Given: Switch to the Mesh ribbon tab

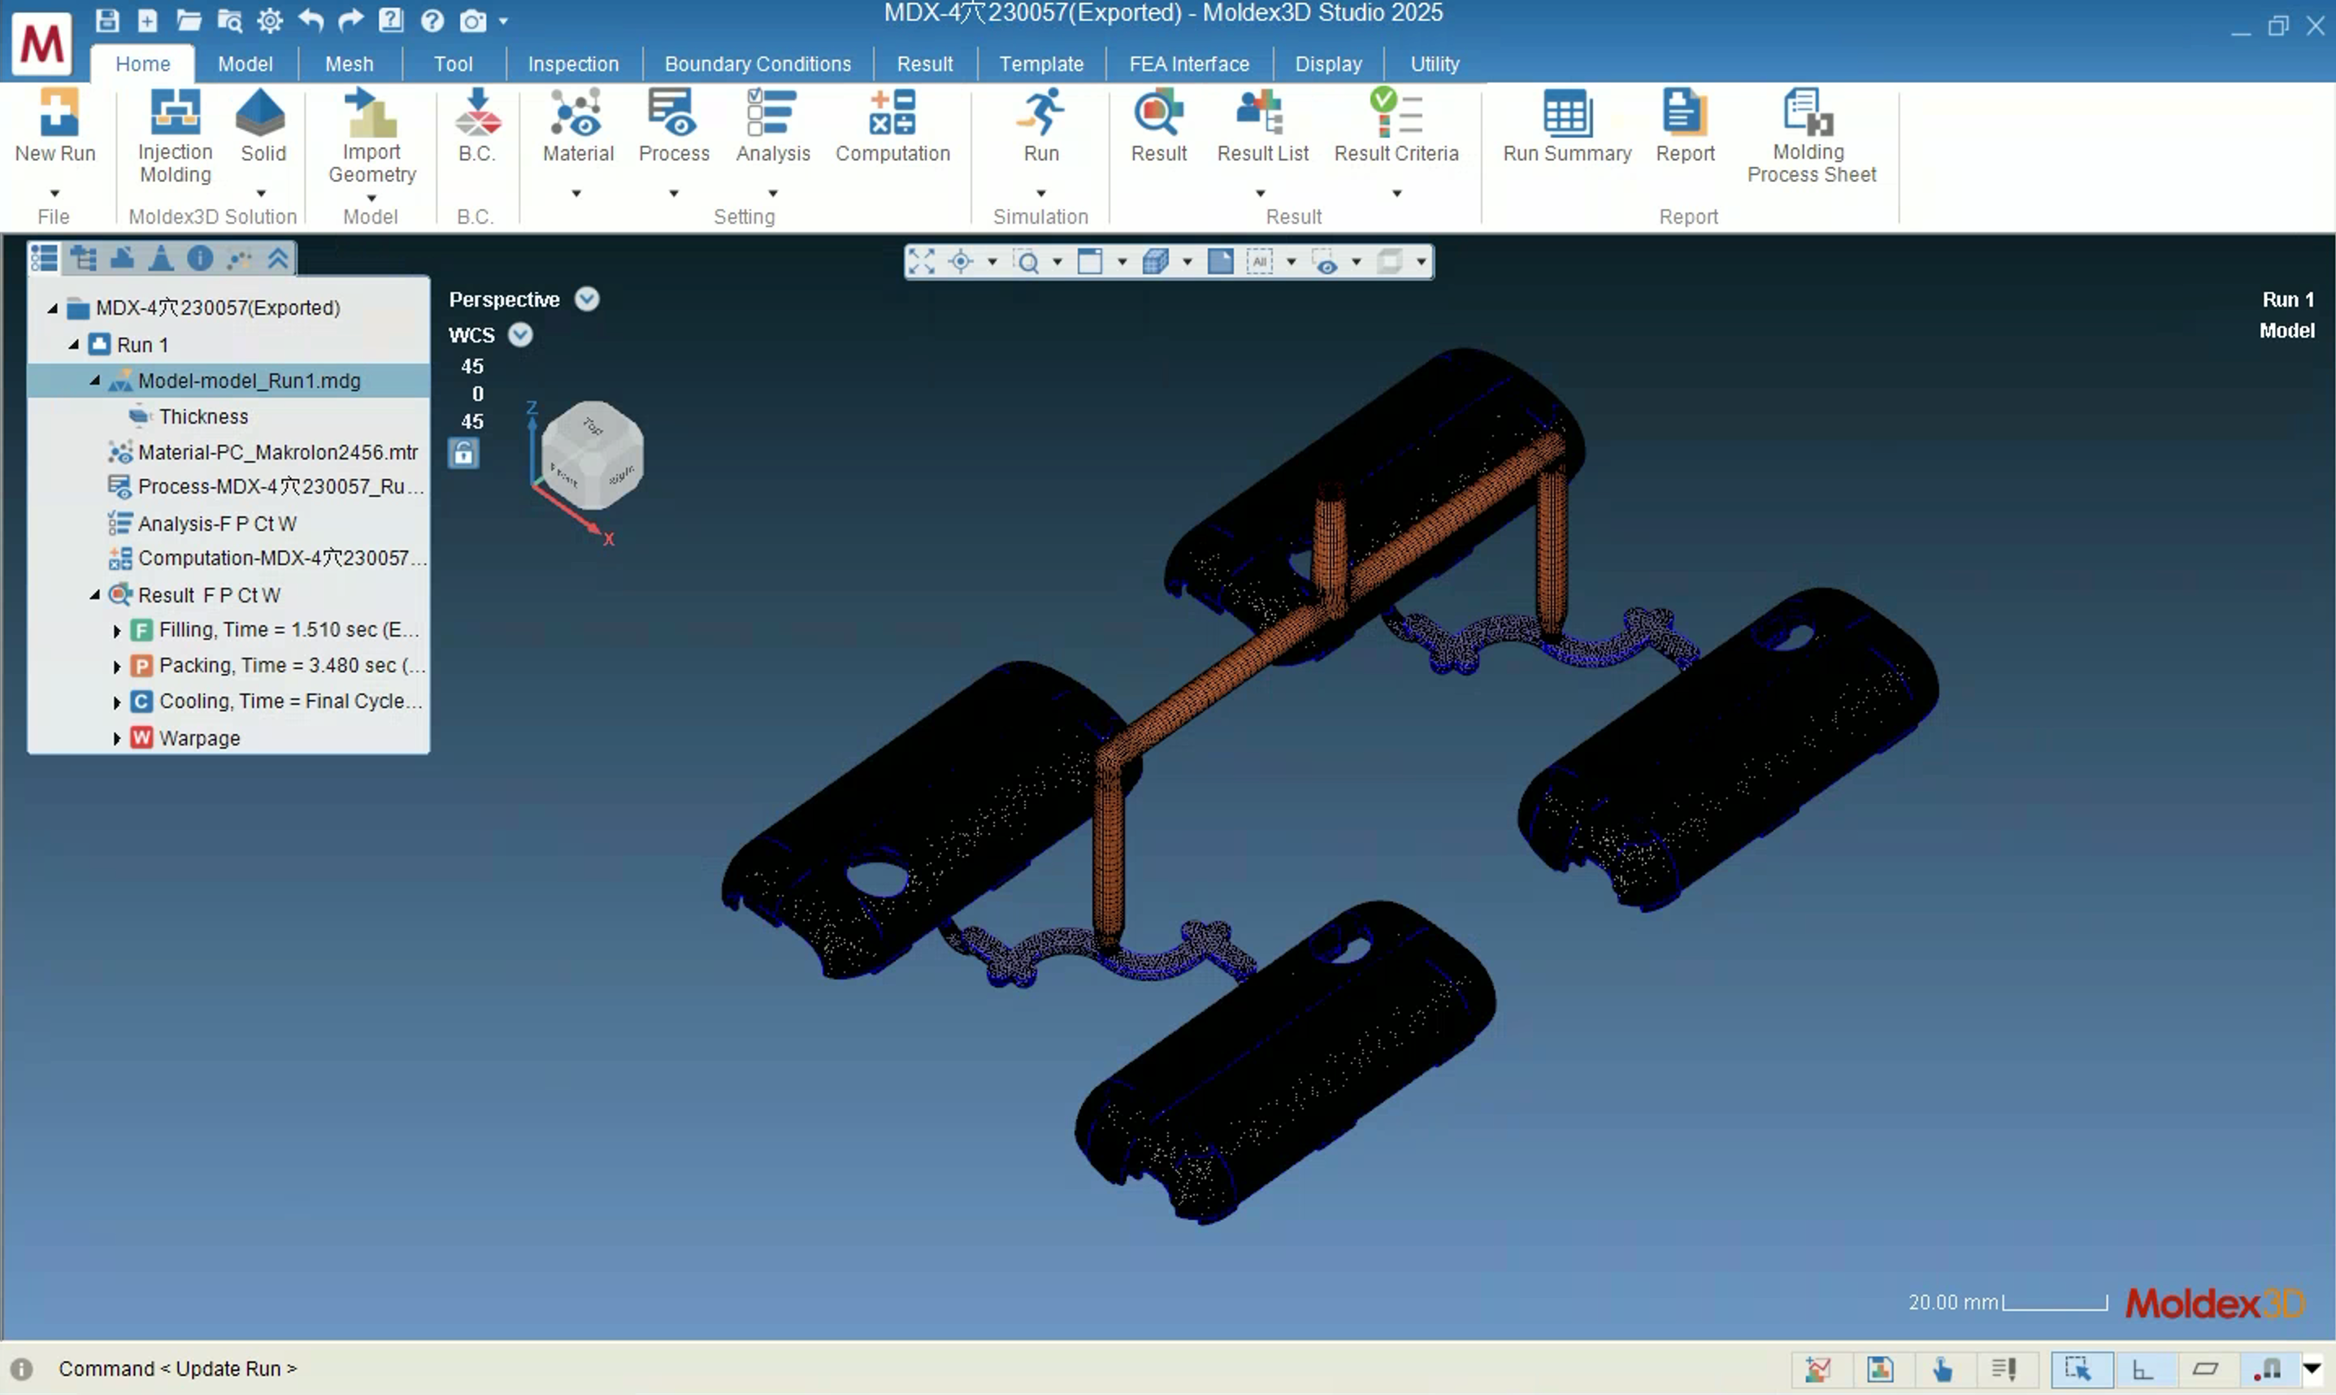Looking at the screenshot, I should tap(350, 64).
